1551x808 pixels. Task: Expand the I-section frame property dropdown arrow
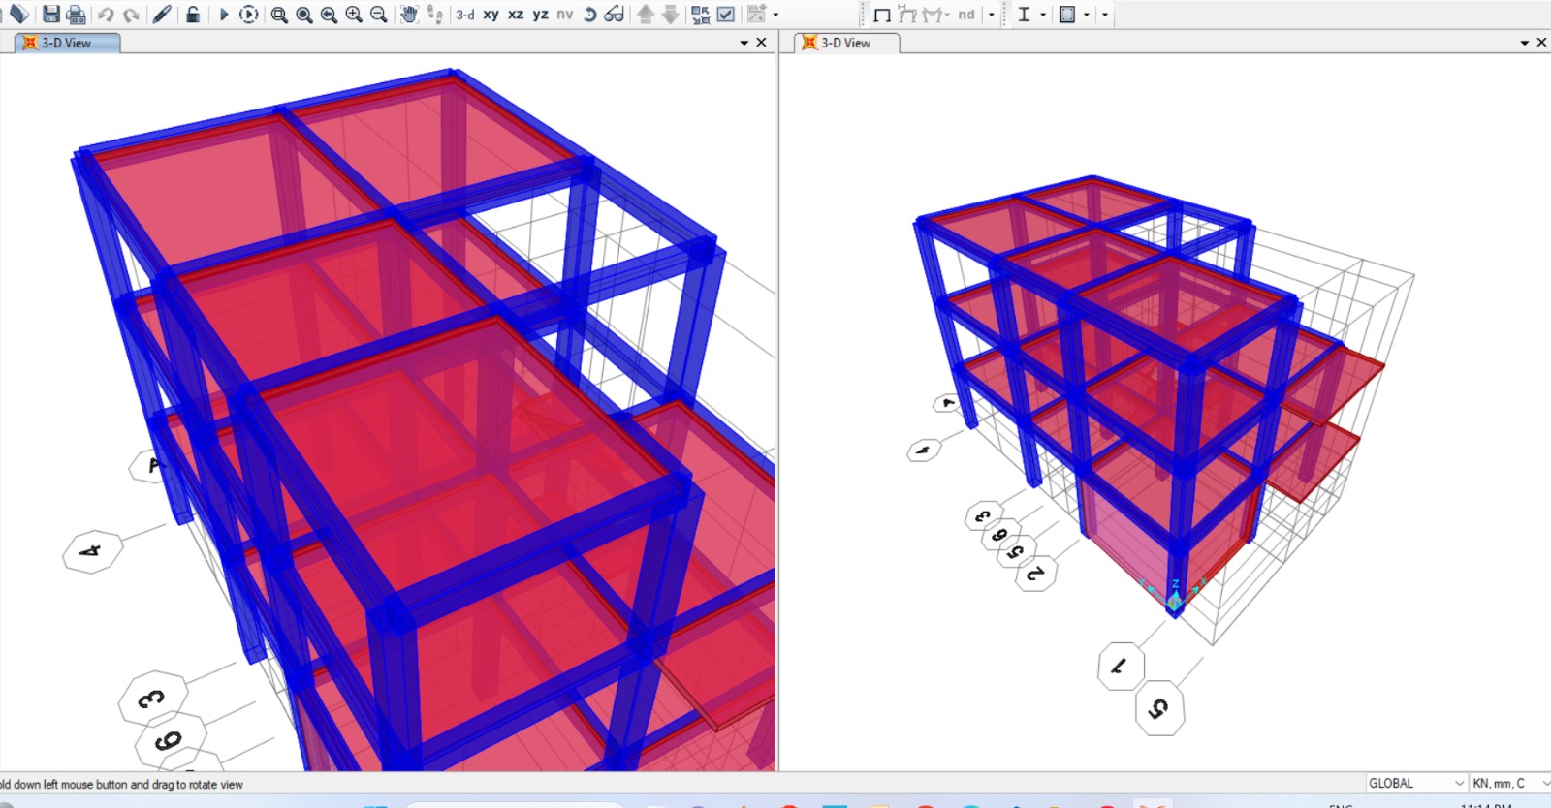1043,15
